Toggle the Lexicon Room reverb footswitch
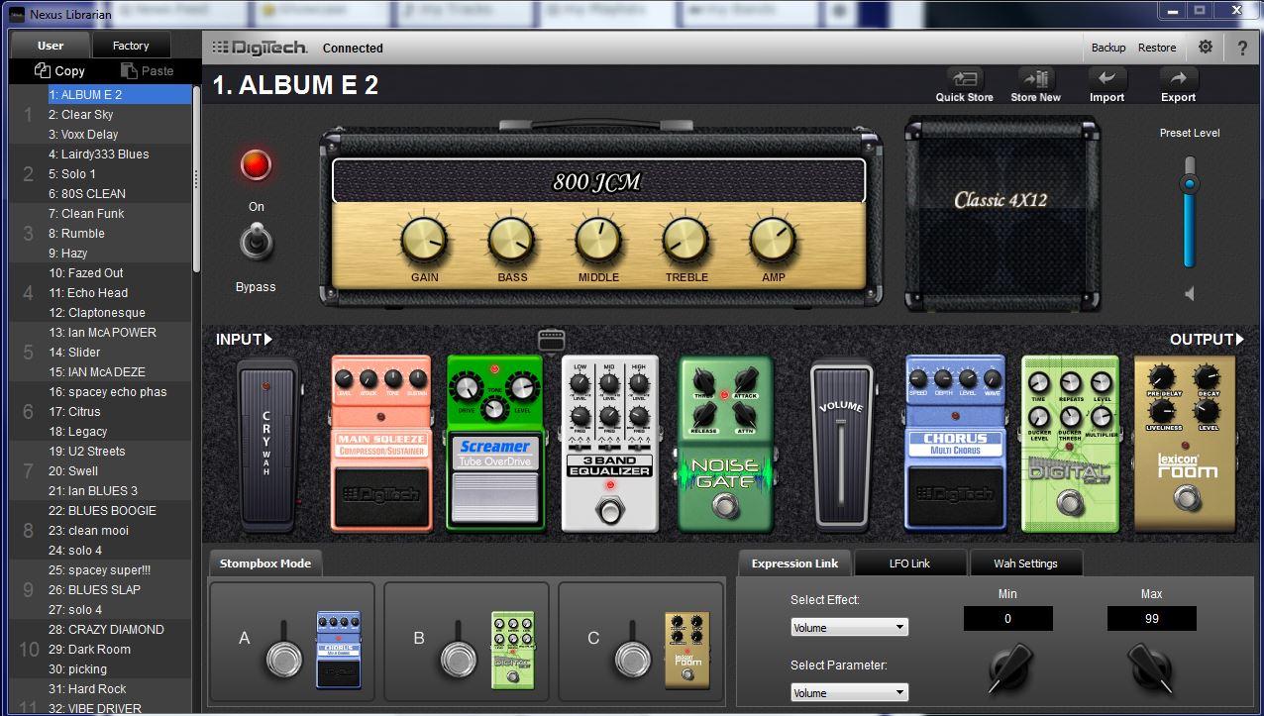This screenshot has height=716, width=1264. (1185, 499)
